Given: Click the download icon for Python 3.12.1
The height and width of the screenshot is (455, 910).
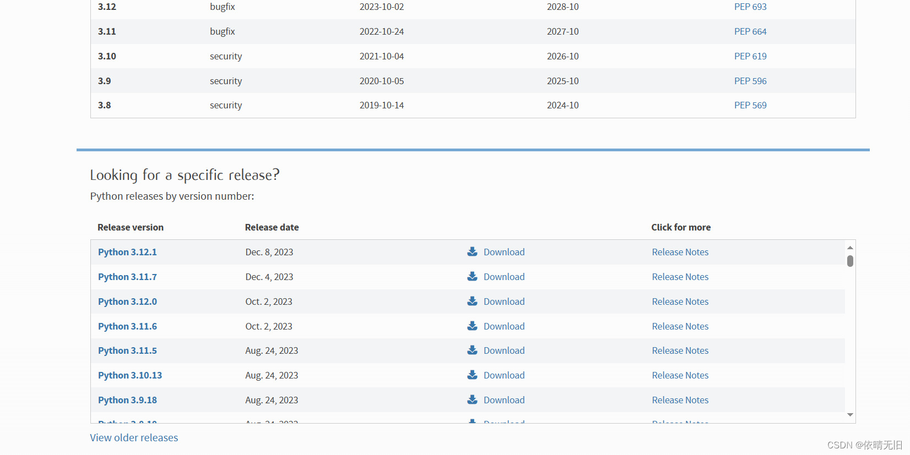Looking at the screenshot, I should [x=472, y=252].
